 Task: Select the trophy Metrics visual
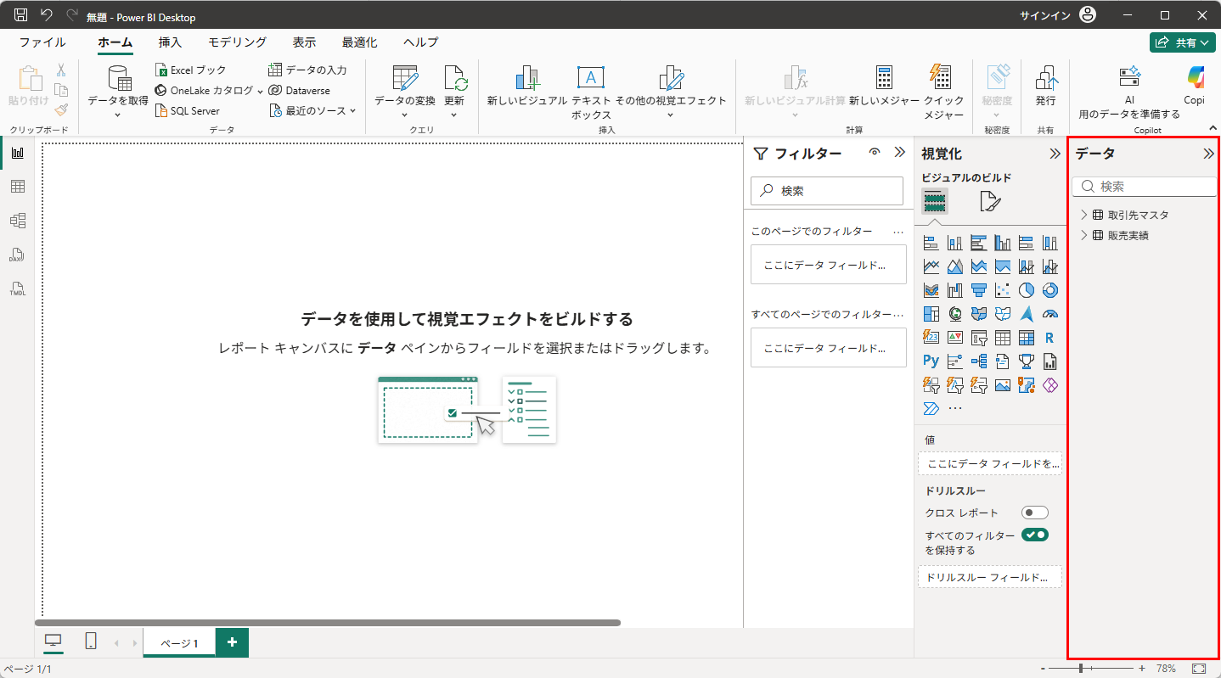(1027, 361)
